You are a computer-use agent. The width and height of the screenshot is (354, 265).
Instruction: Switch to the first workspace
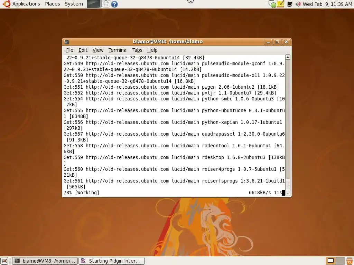(x=330, y=261)
